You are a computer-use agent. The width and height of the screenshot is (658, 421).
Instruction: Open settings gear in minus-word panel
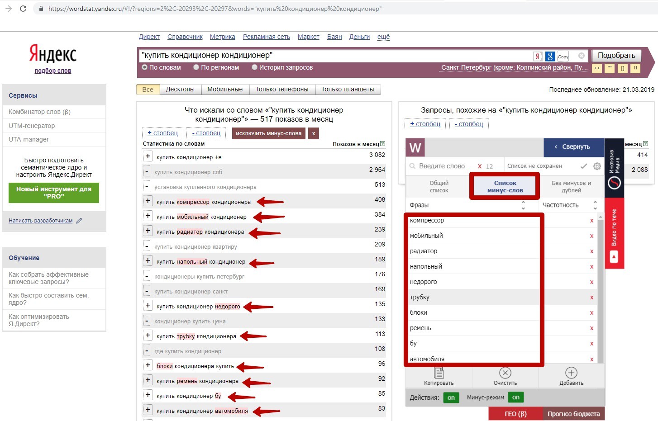(597, 166)
